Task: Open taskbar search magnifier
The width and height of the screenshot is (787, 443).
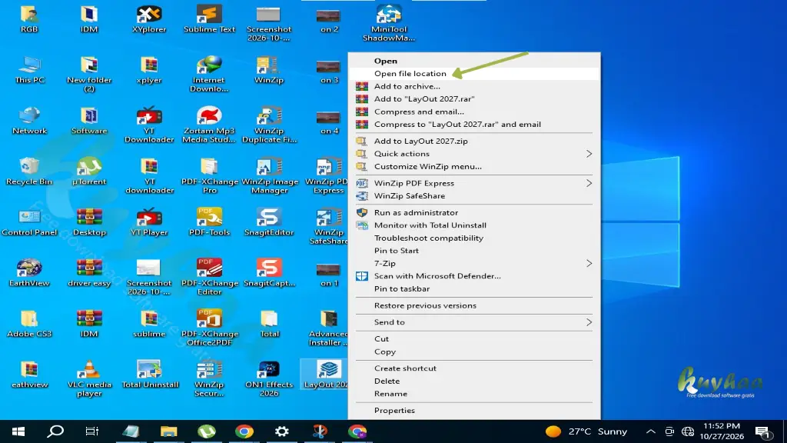Action: click(55, 431)
